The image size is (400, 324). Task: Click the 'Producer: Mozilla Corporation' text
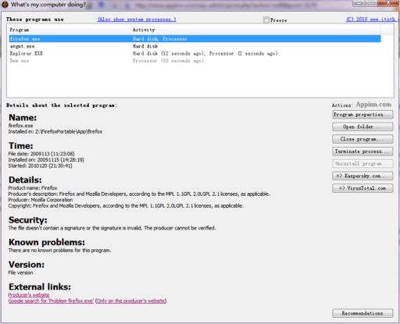(41, 200)
